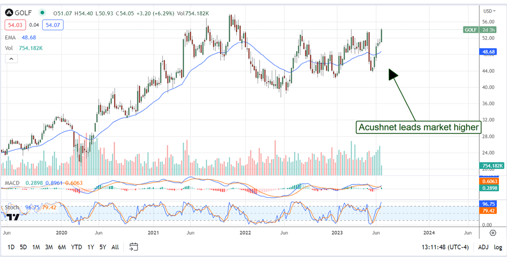Click the 2023 label on time axis
The width and height of the screenshot is (507, 257).
(x=337, y=233)
